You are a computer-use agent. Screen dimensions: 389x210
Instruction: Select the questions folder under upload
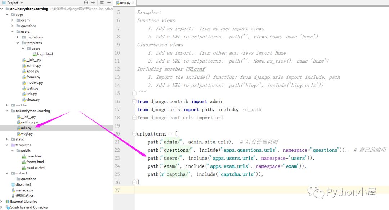pos(28,179)
